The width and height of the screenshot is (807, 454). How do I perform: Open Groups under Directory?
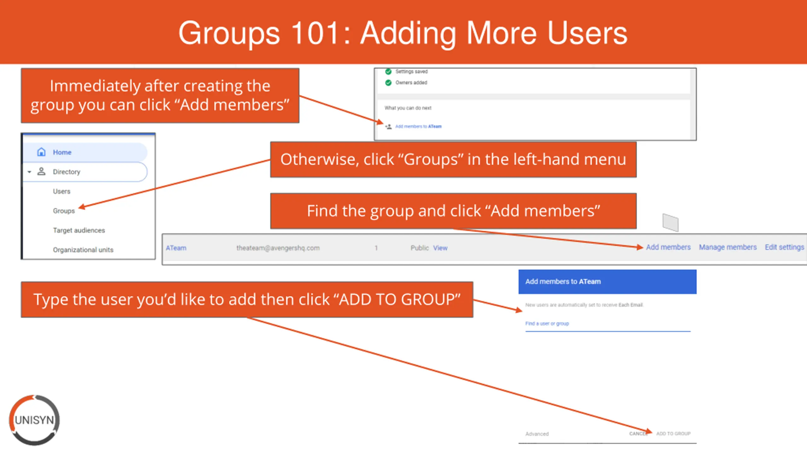64,211
